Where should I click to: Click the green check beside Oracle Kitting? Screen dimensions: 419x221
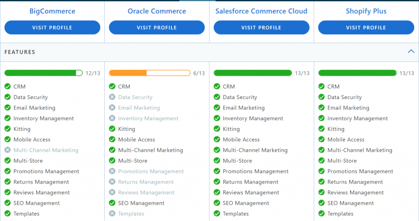[112, 129]
